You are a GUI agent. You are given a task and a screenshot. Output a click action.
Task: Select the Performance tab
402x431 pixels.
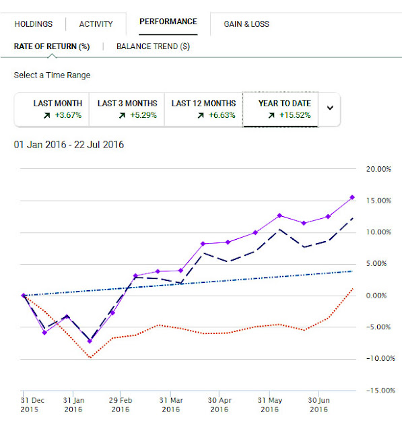[x=168, y=22]
